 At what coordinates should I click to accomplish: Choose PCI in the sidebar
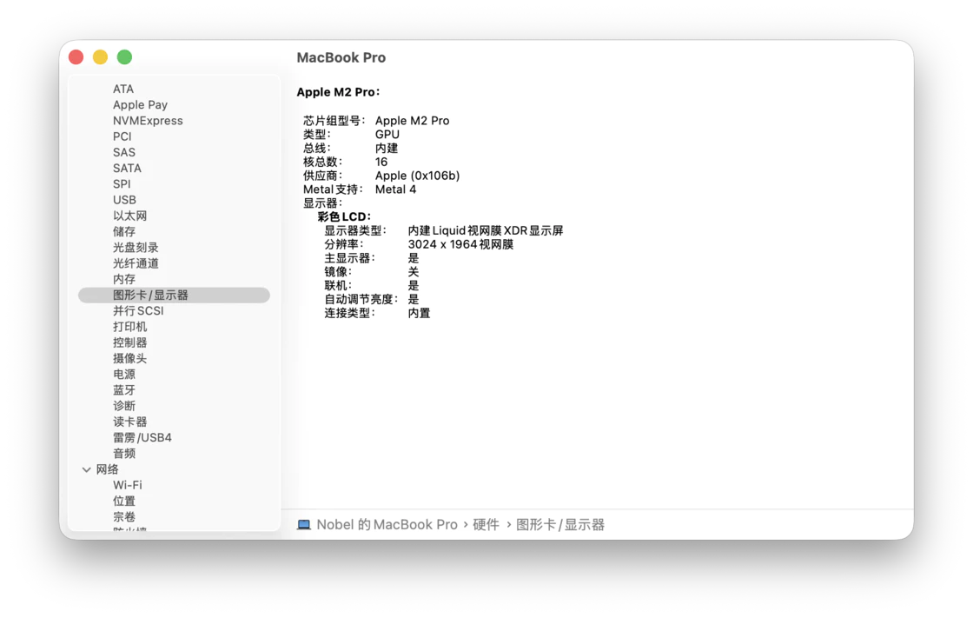122,136
